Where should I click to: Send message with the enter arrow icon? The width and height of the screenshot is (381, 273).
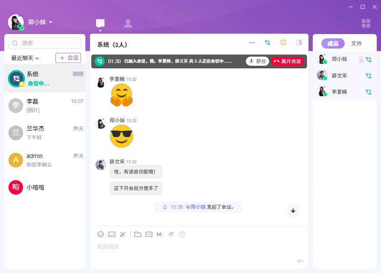point(300,261)
